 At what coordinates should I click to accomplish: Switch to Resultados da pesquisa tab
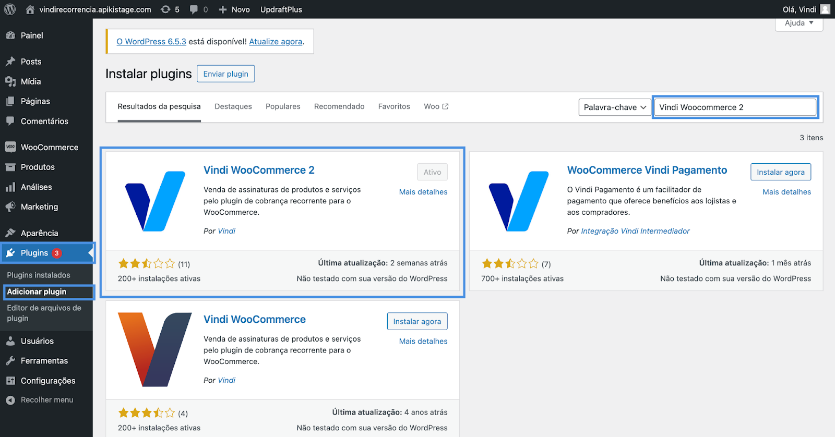(159, 106)
